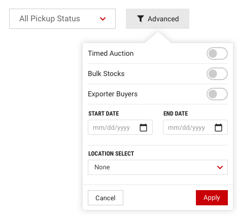Expand the Location Select None dropdown
Viewport: 237px width, 218px height.
coord(158,167)
